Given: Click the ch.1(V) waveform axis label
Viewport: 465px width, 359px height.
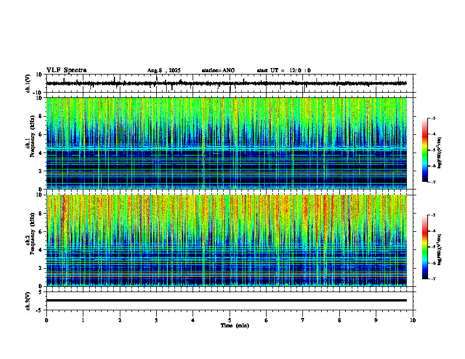Looking at the screenshot, I should tap(28, 83).
